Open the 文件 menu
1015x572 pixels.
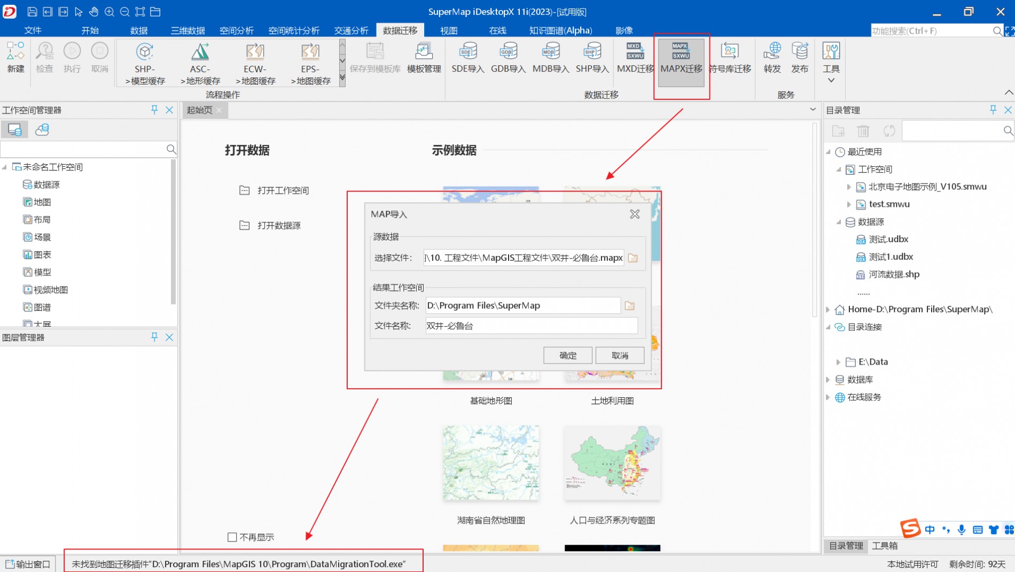pos(33,30)
